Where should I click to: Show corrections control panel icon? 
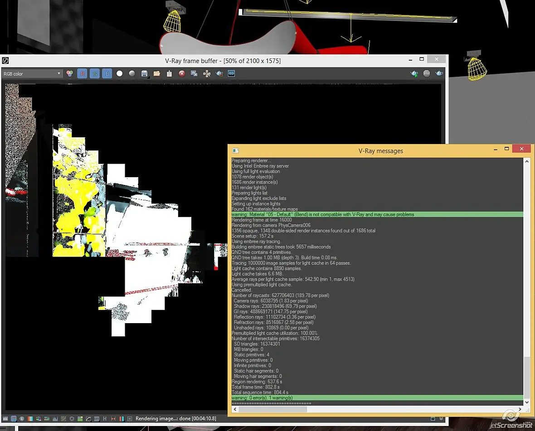pos(5,418)
